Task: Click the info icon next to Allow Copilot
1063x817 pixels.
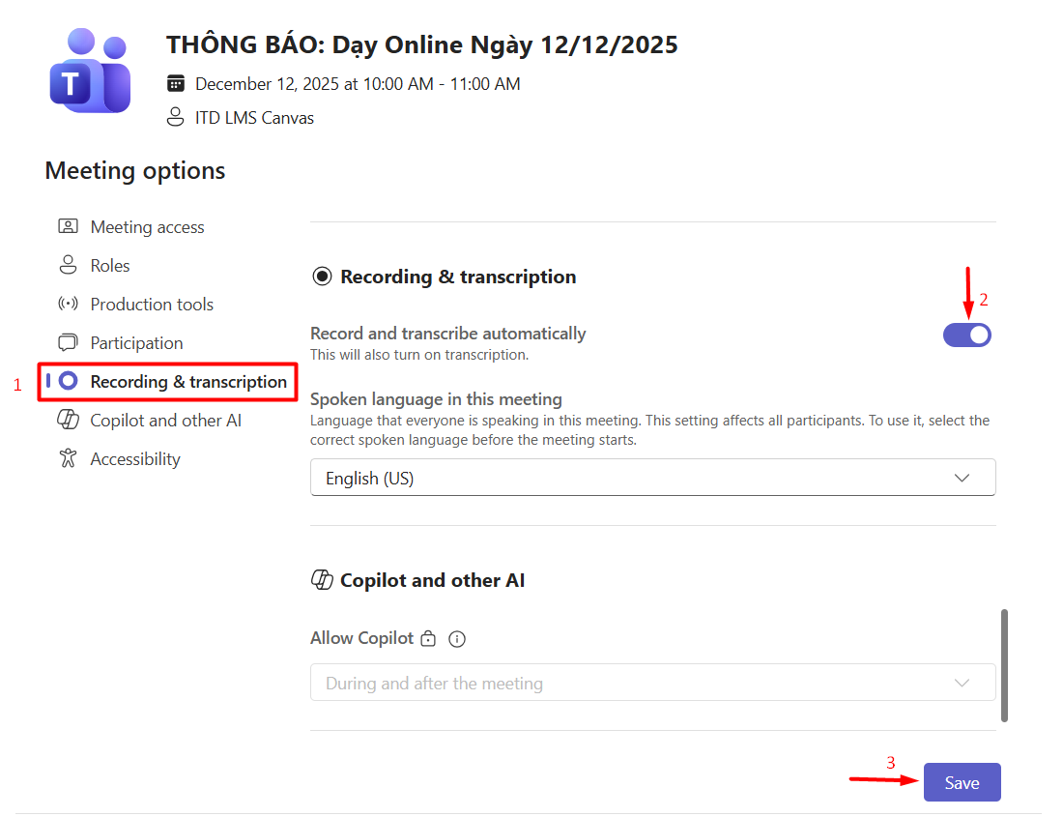Action: coord(458,638)
